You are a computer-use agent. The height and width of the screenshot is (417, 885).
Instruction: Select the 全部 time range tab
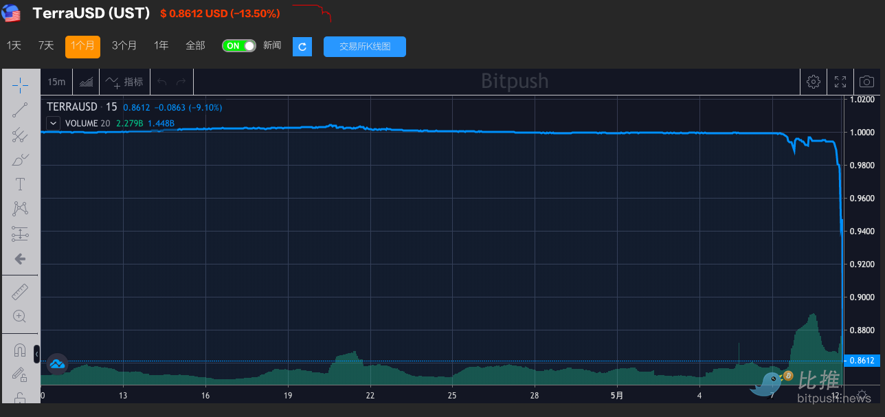tap(195, 45)
